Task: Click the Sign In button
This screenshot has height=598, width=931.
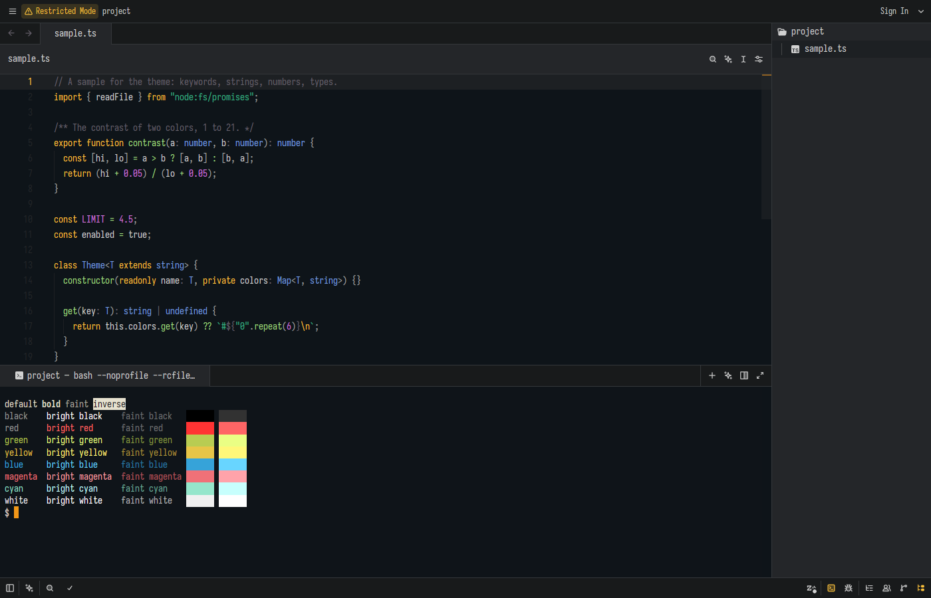Action: [894, 11]
